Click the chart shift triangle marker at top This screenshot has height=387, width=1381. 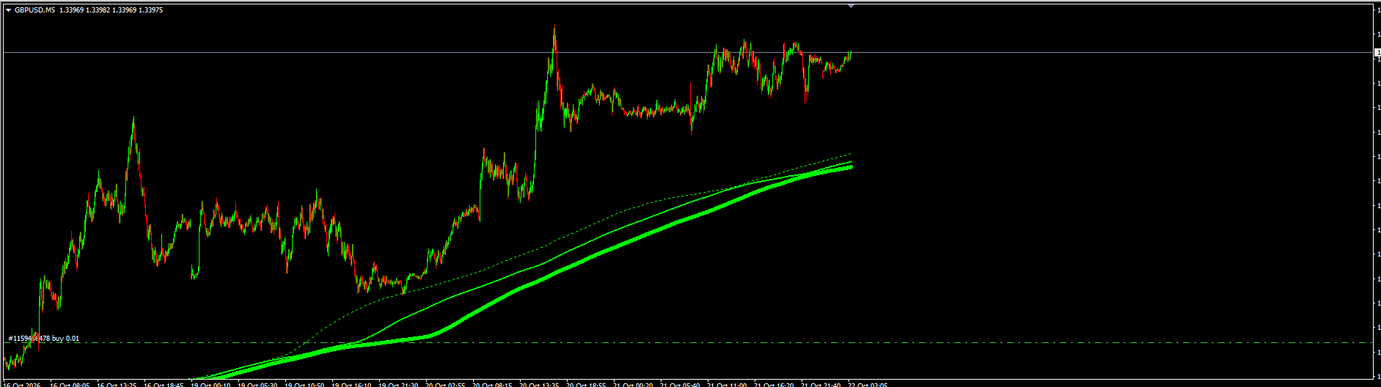(x=851, y=6)
